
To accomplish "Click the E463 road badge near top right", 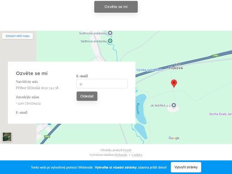I will pyautogui.click(x=216, y=56).
